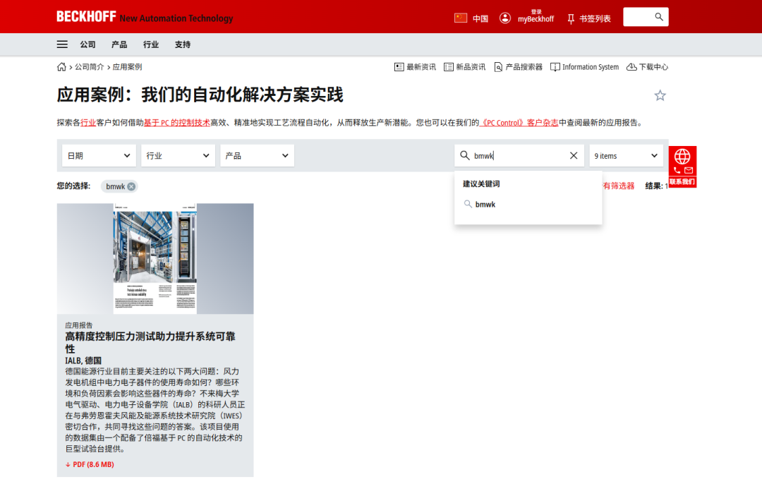Expand the 日期 date filter dropdown
Viewport: 762px width, 496px height.
click(x=99, y=155)
